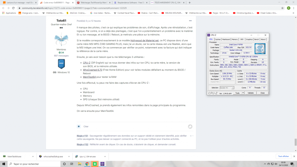Expand cpu-z_1.94-en.exe download options
Screen dimensions: 297x167
pyautogui.click(x=105, y=156)
